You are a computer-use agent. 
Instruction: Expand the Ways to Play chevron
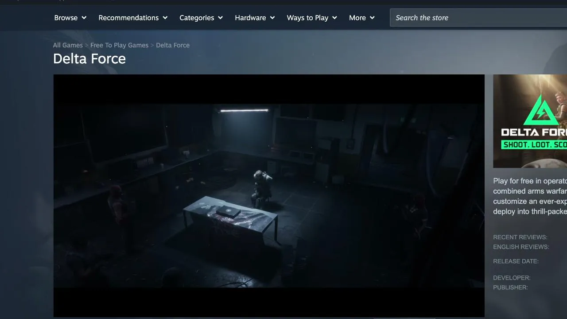pyautogui.click(x=334, y=18)
